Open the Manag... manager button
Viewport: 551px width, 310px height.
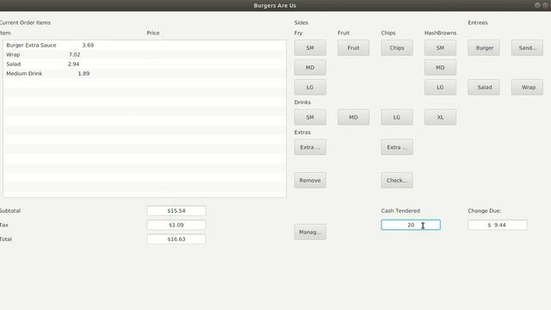coord(310,232)
